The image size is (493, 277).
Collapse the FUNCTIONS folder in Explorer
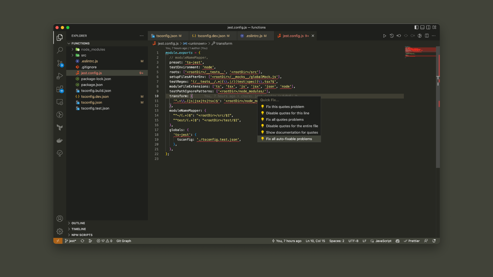81,43
